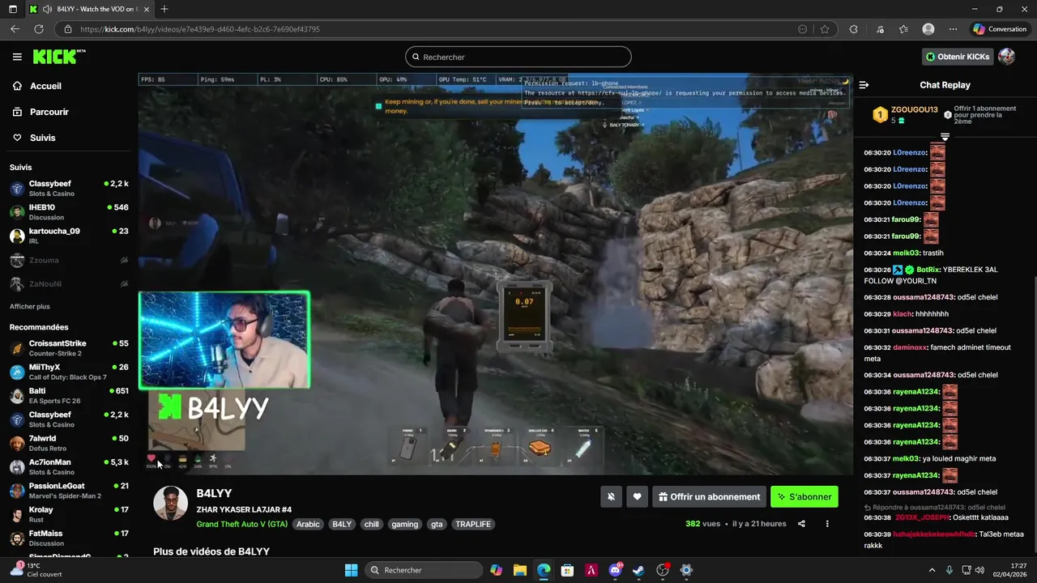This screenshot has height=583, width=1037.
Task: Toggle the heart follow button for B4LYY
Action: coord(638,497)
